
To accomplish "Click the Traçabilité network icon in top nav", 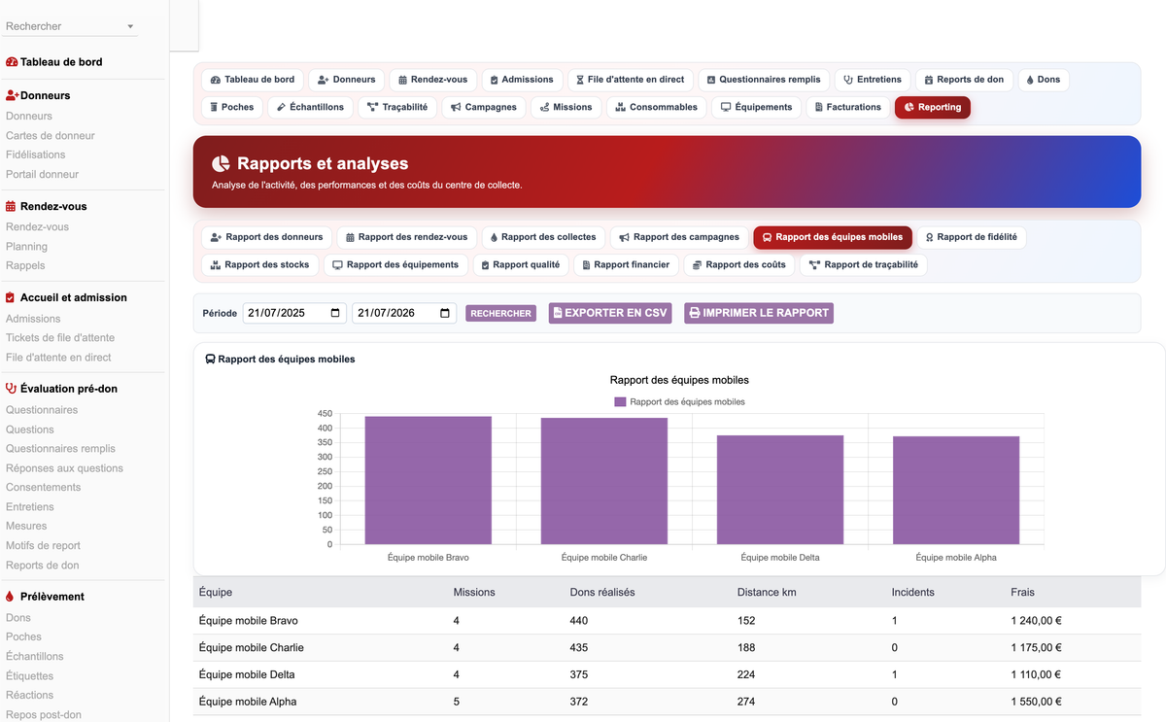I will [x=373, y=107].
